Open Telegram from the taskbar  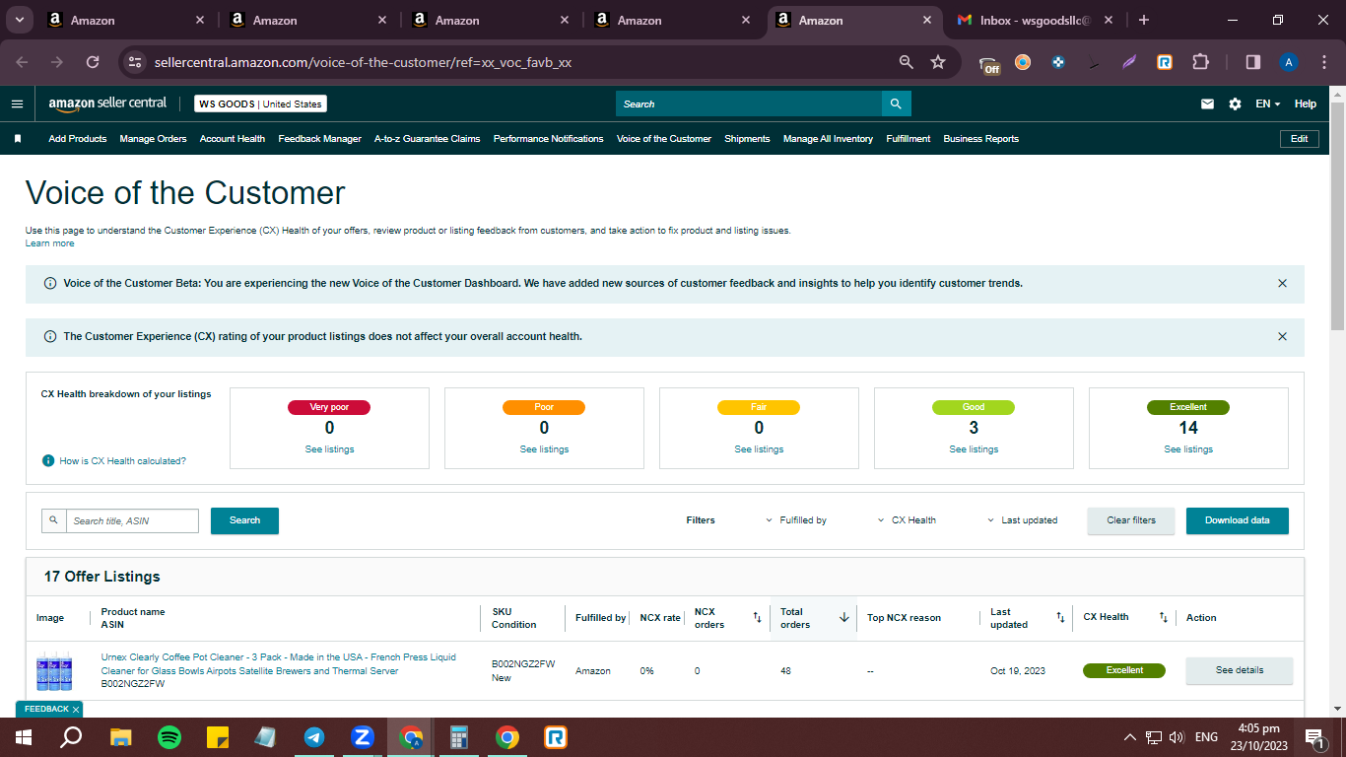tap(314, 737)
